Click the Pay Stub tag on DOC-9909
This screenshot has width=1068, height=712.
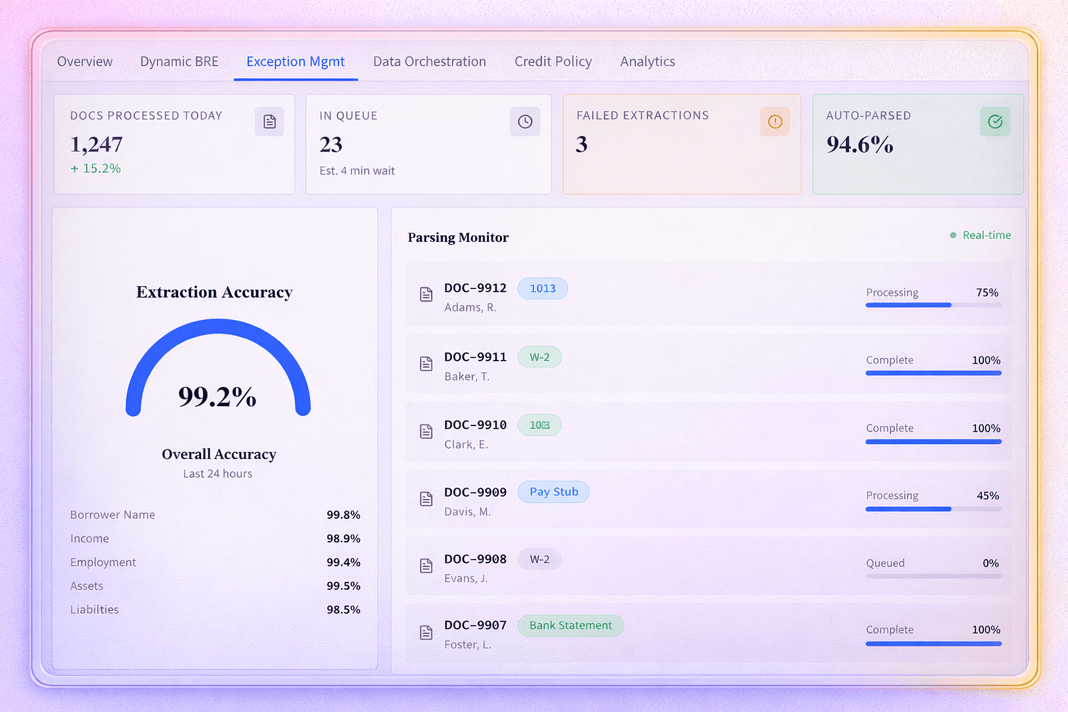[x=553, y=492]
